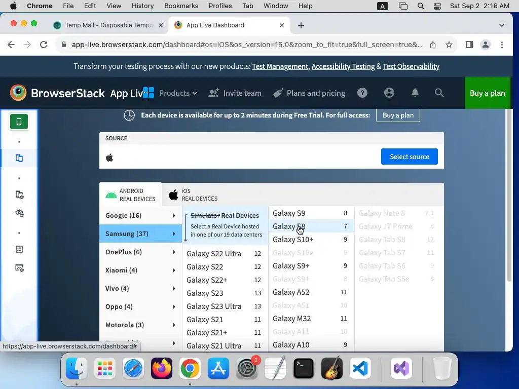519x389 pixels.
Task: Select the Galaxy A10 device
Action: click(311, 345)
